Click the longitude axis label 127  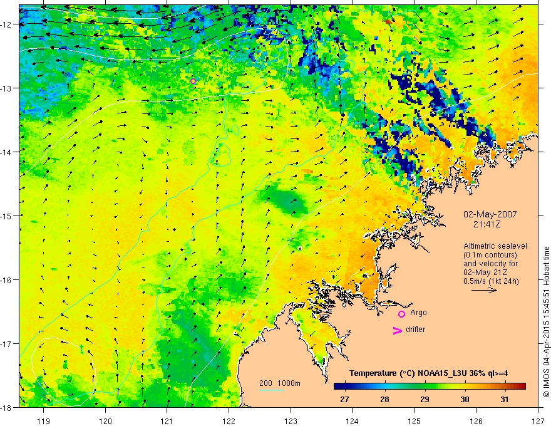point(538,421)
